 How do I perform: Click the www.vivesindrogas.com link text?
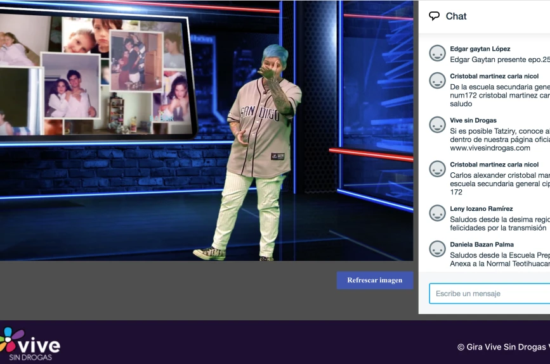[x=490, y=148]
